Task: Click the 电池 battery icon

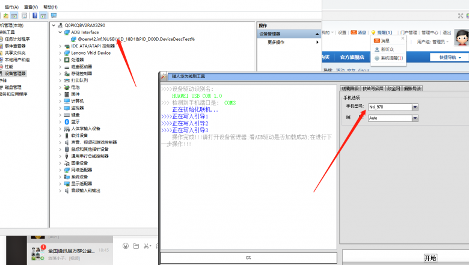Action: pyautogui.click(x=67, y=87)
